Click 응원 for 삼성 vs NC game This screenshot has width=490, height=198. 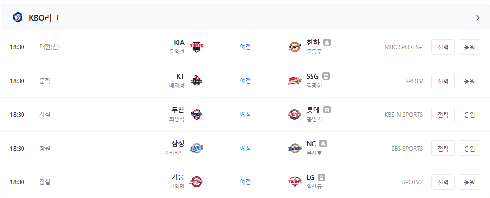coord(469,148)
